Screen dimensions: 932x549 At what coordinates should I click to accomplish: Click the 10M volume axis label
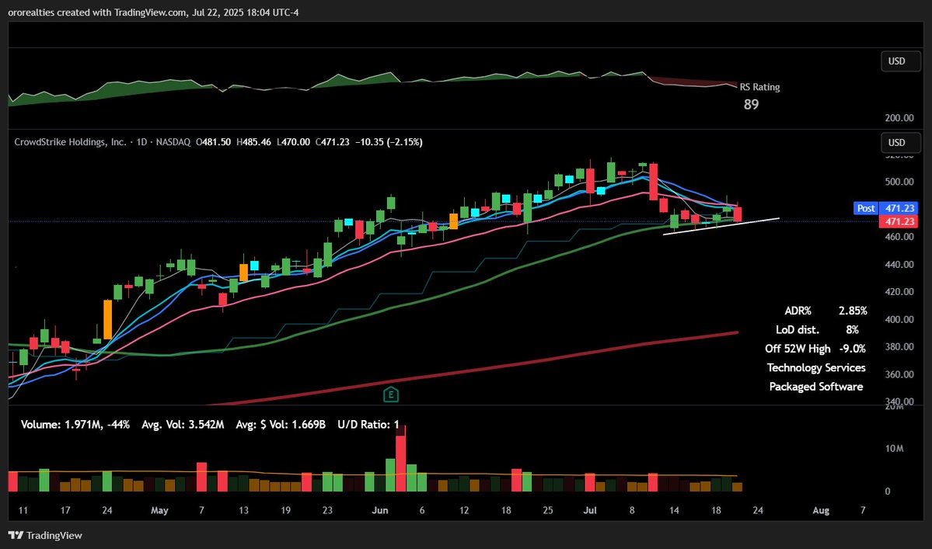coord(895,449)
